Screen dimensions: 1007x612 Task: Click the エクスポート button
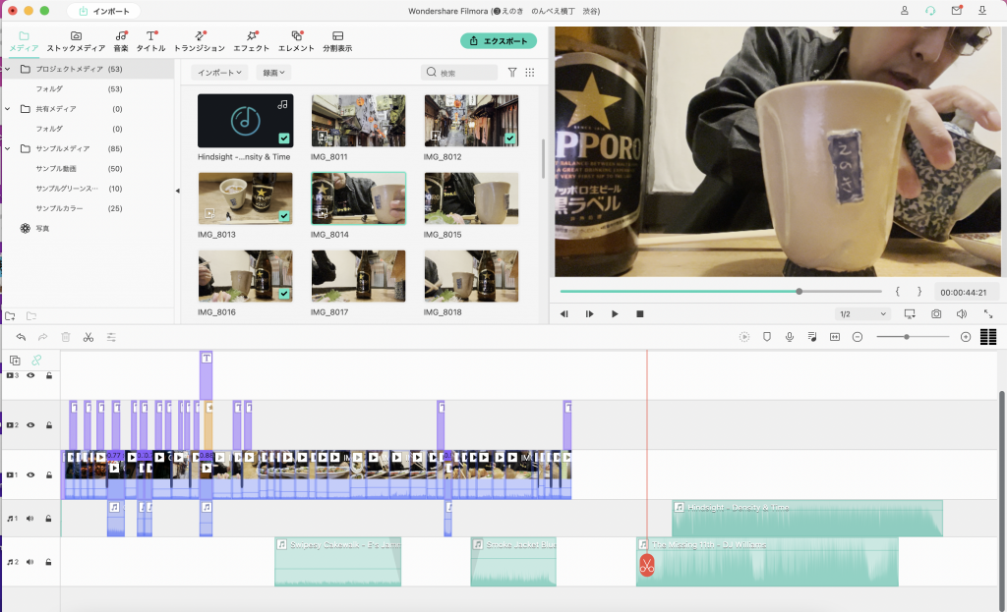[x=499, y=41]
